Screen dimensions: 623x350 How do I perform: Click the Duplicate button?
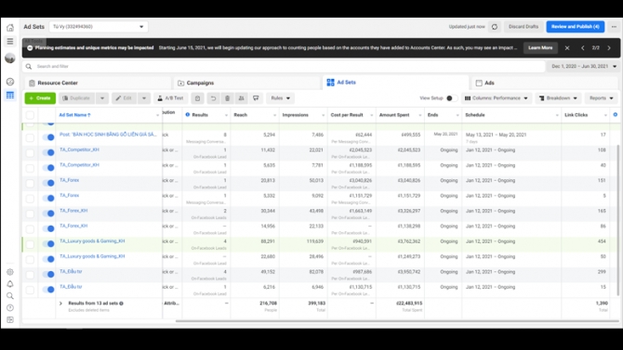point(76,98)
